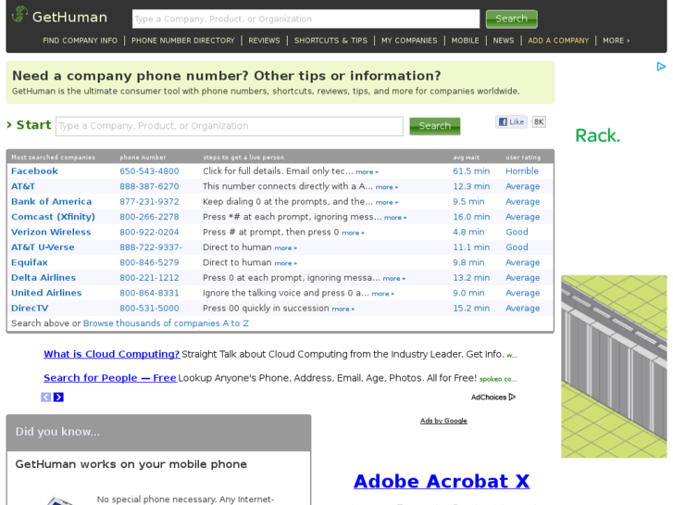Click the Search button beside Start field

(434, 126)
